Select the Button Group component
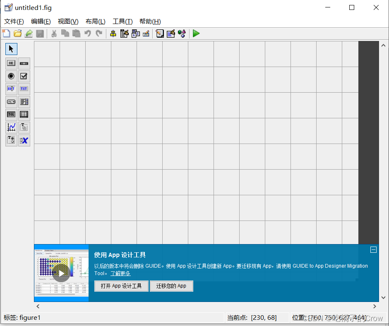 tap(11, 140)
